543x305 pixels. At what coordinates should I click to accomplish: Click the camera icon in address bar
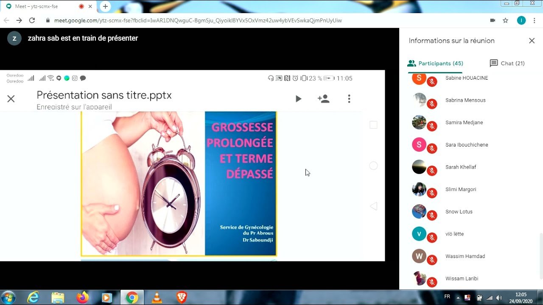coord(493,20)
